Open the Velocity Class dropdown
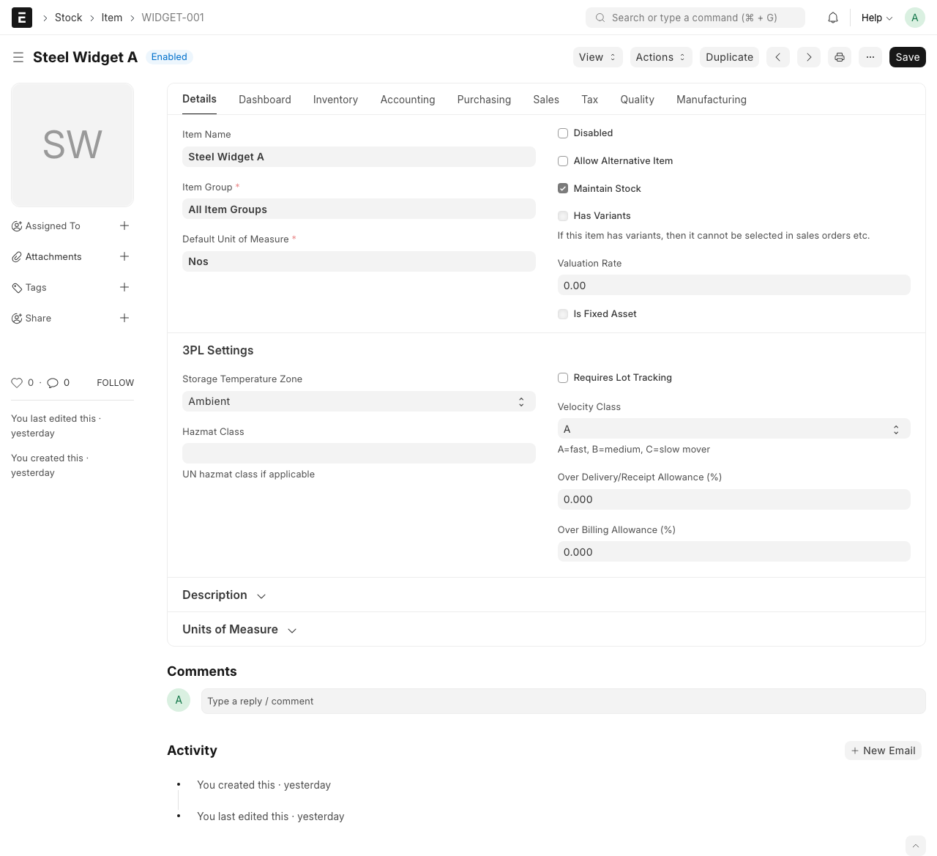This screenshot has width=937, height=856. click(733, 429)
